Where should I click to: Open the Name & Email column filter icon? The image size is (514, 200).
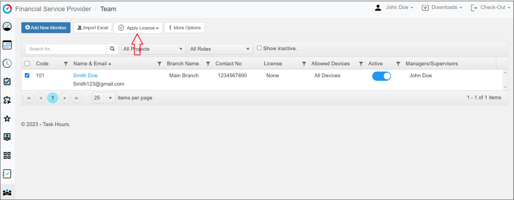coord(159,64)
